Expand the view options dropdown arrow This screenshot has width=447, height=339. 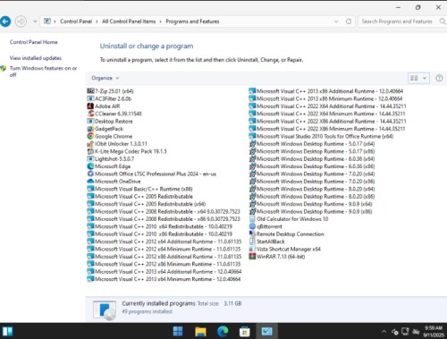425,78
